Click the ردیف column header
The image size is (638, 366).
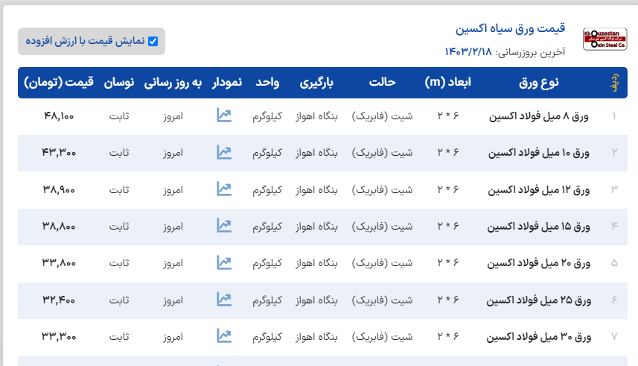[614, 83]
